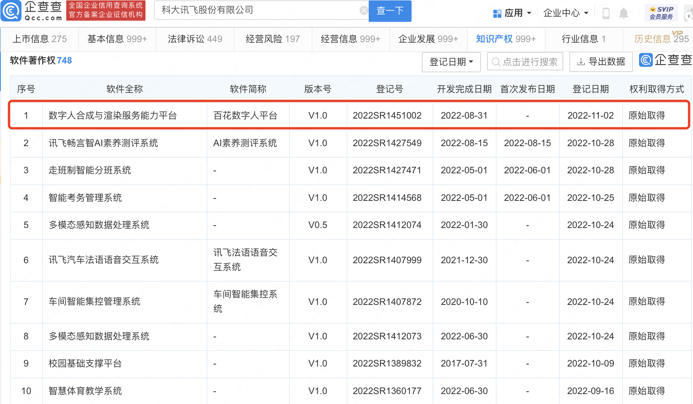Screen dimensions: 693x404
Task: Click the apps grid icon
Action: pos(497,13)
